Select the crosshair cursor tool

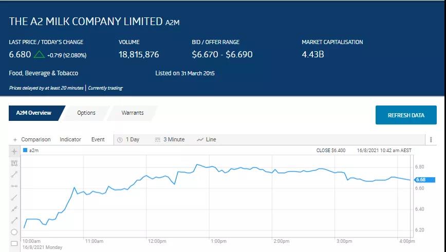pos(14,152)
